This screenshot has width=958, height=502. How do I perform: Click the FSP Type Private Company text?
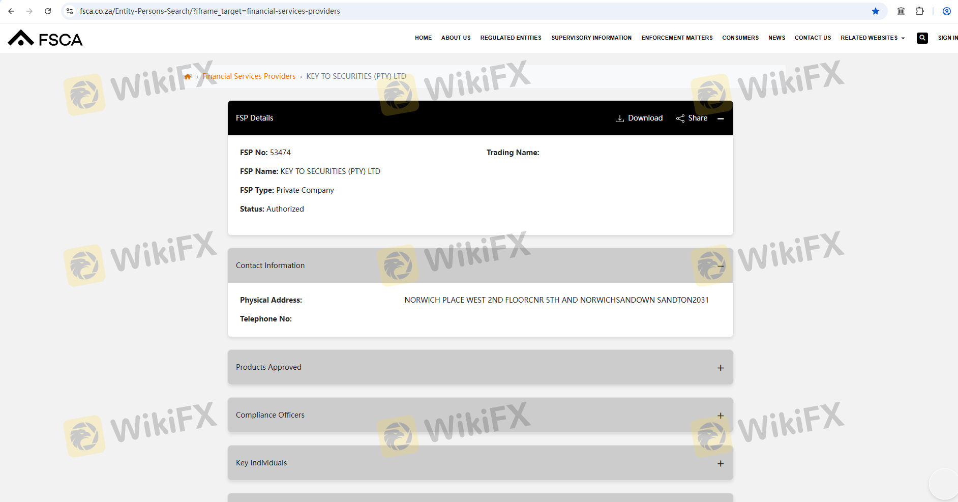[305, 190]
